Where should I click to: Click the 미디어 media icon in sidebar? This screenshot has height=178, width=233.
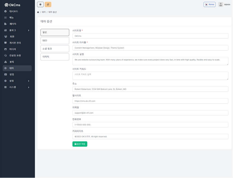coord(5,49)
